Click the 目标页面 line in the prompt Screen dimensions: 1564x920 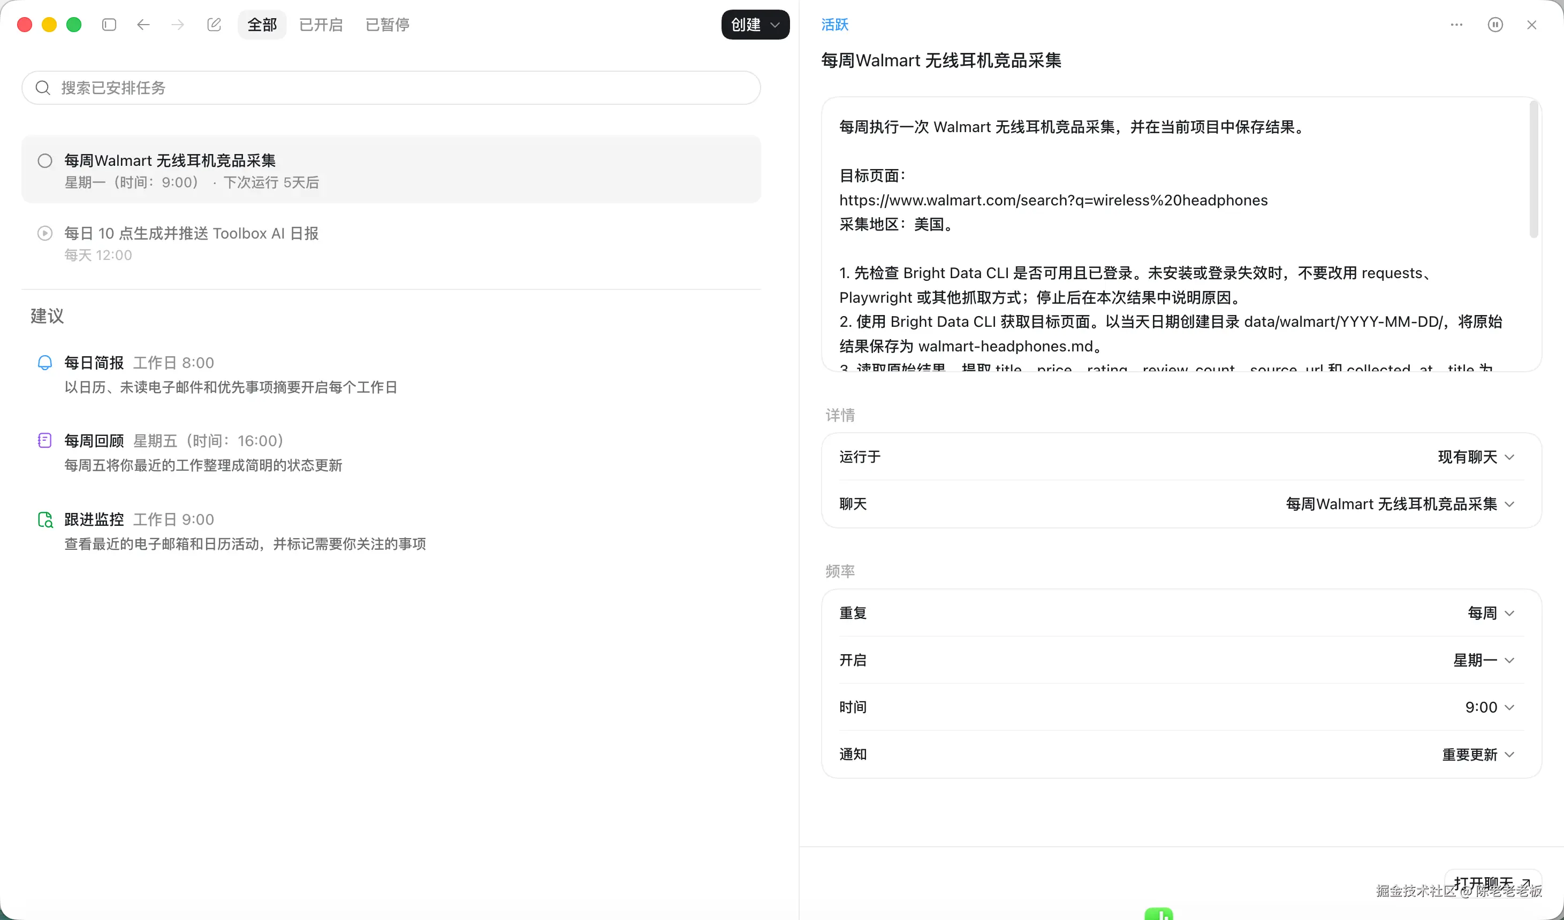pos(872,176)
